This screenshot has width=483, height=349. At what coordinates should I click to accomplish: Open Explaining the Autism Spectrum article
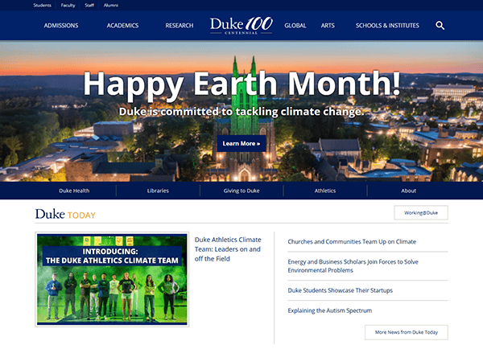tap(329, 310)
